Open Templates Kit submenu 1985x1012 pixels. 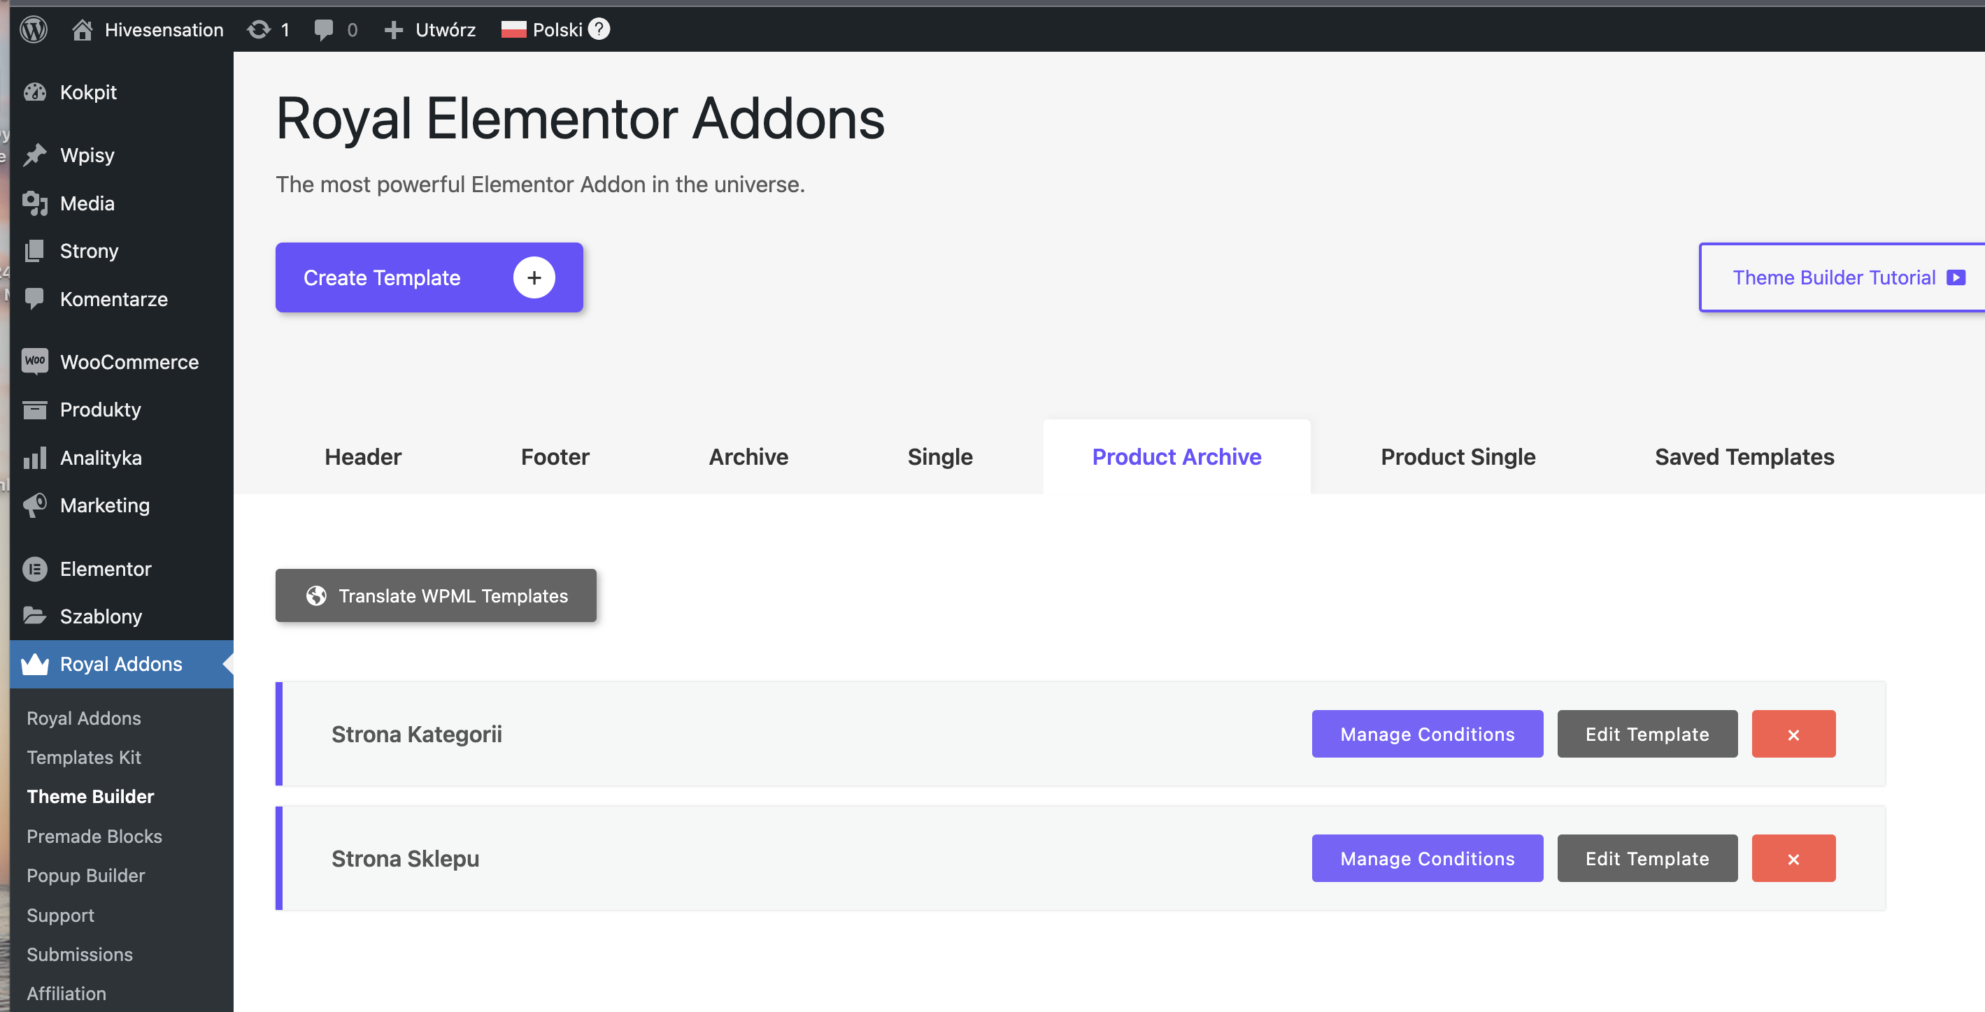click(x=84, y=758)
